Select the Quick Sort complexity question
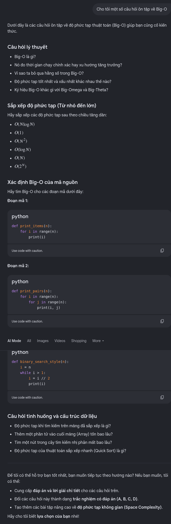This screenshot has height=524, width=171. click(x=70, y=451)
